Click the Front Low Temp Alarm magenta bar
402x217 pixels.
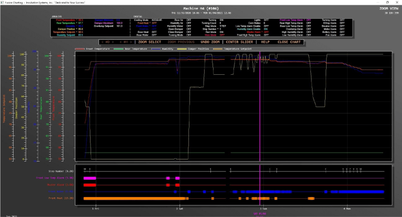pos(90,178)
